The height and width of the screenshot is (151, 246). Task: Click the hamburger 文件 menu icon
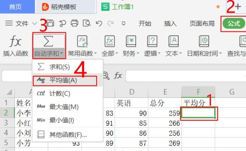pos(9,23)
